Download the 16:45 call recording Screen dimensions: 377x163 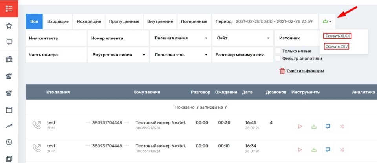tap(314, 127)
